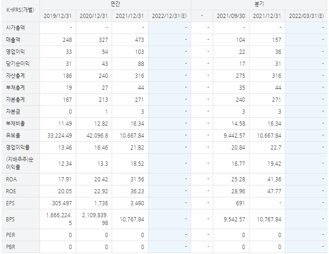Select the K-IFRS(개별) header cell
The image size is (329, 254).
click(x=20, y=10)
